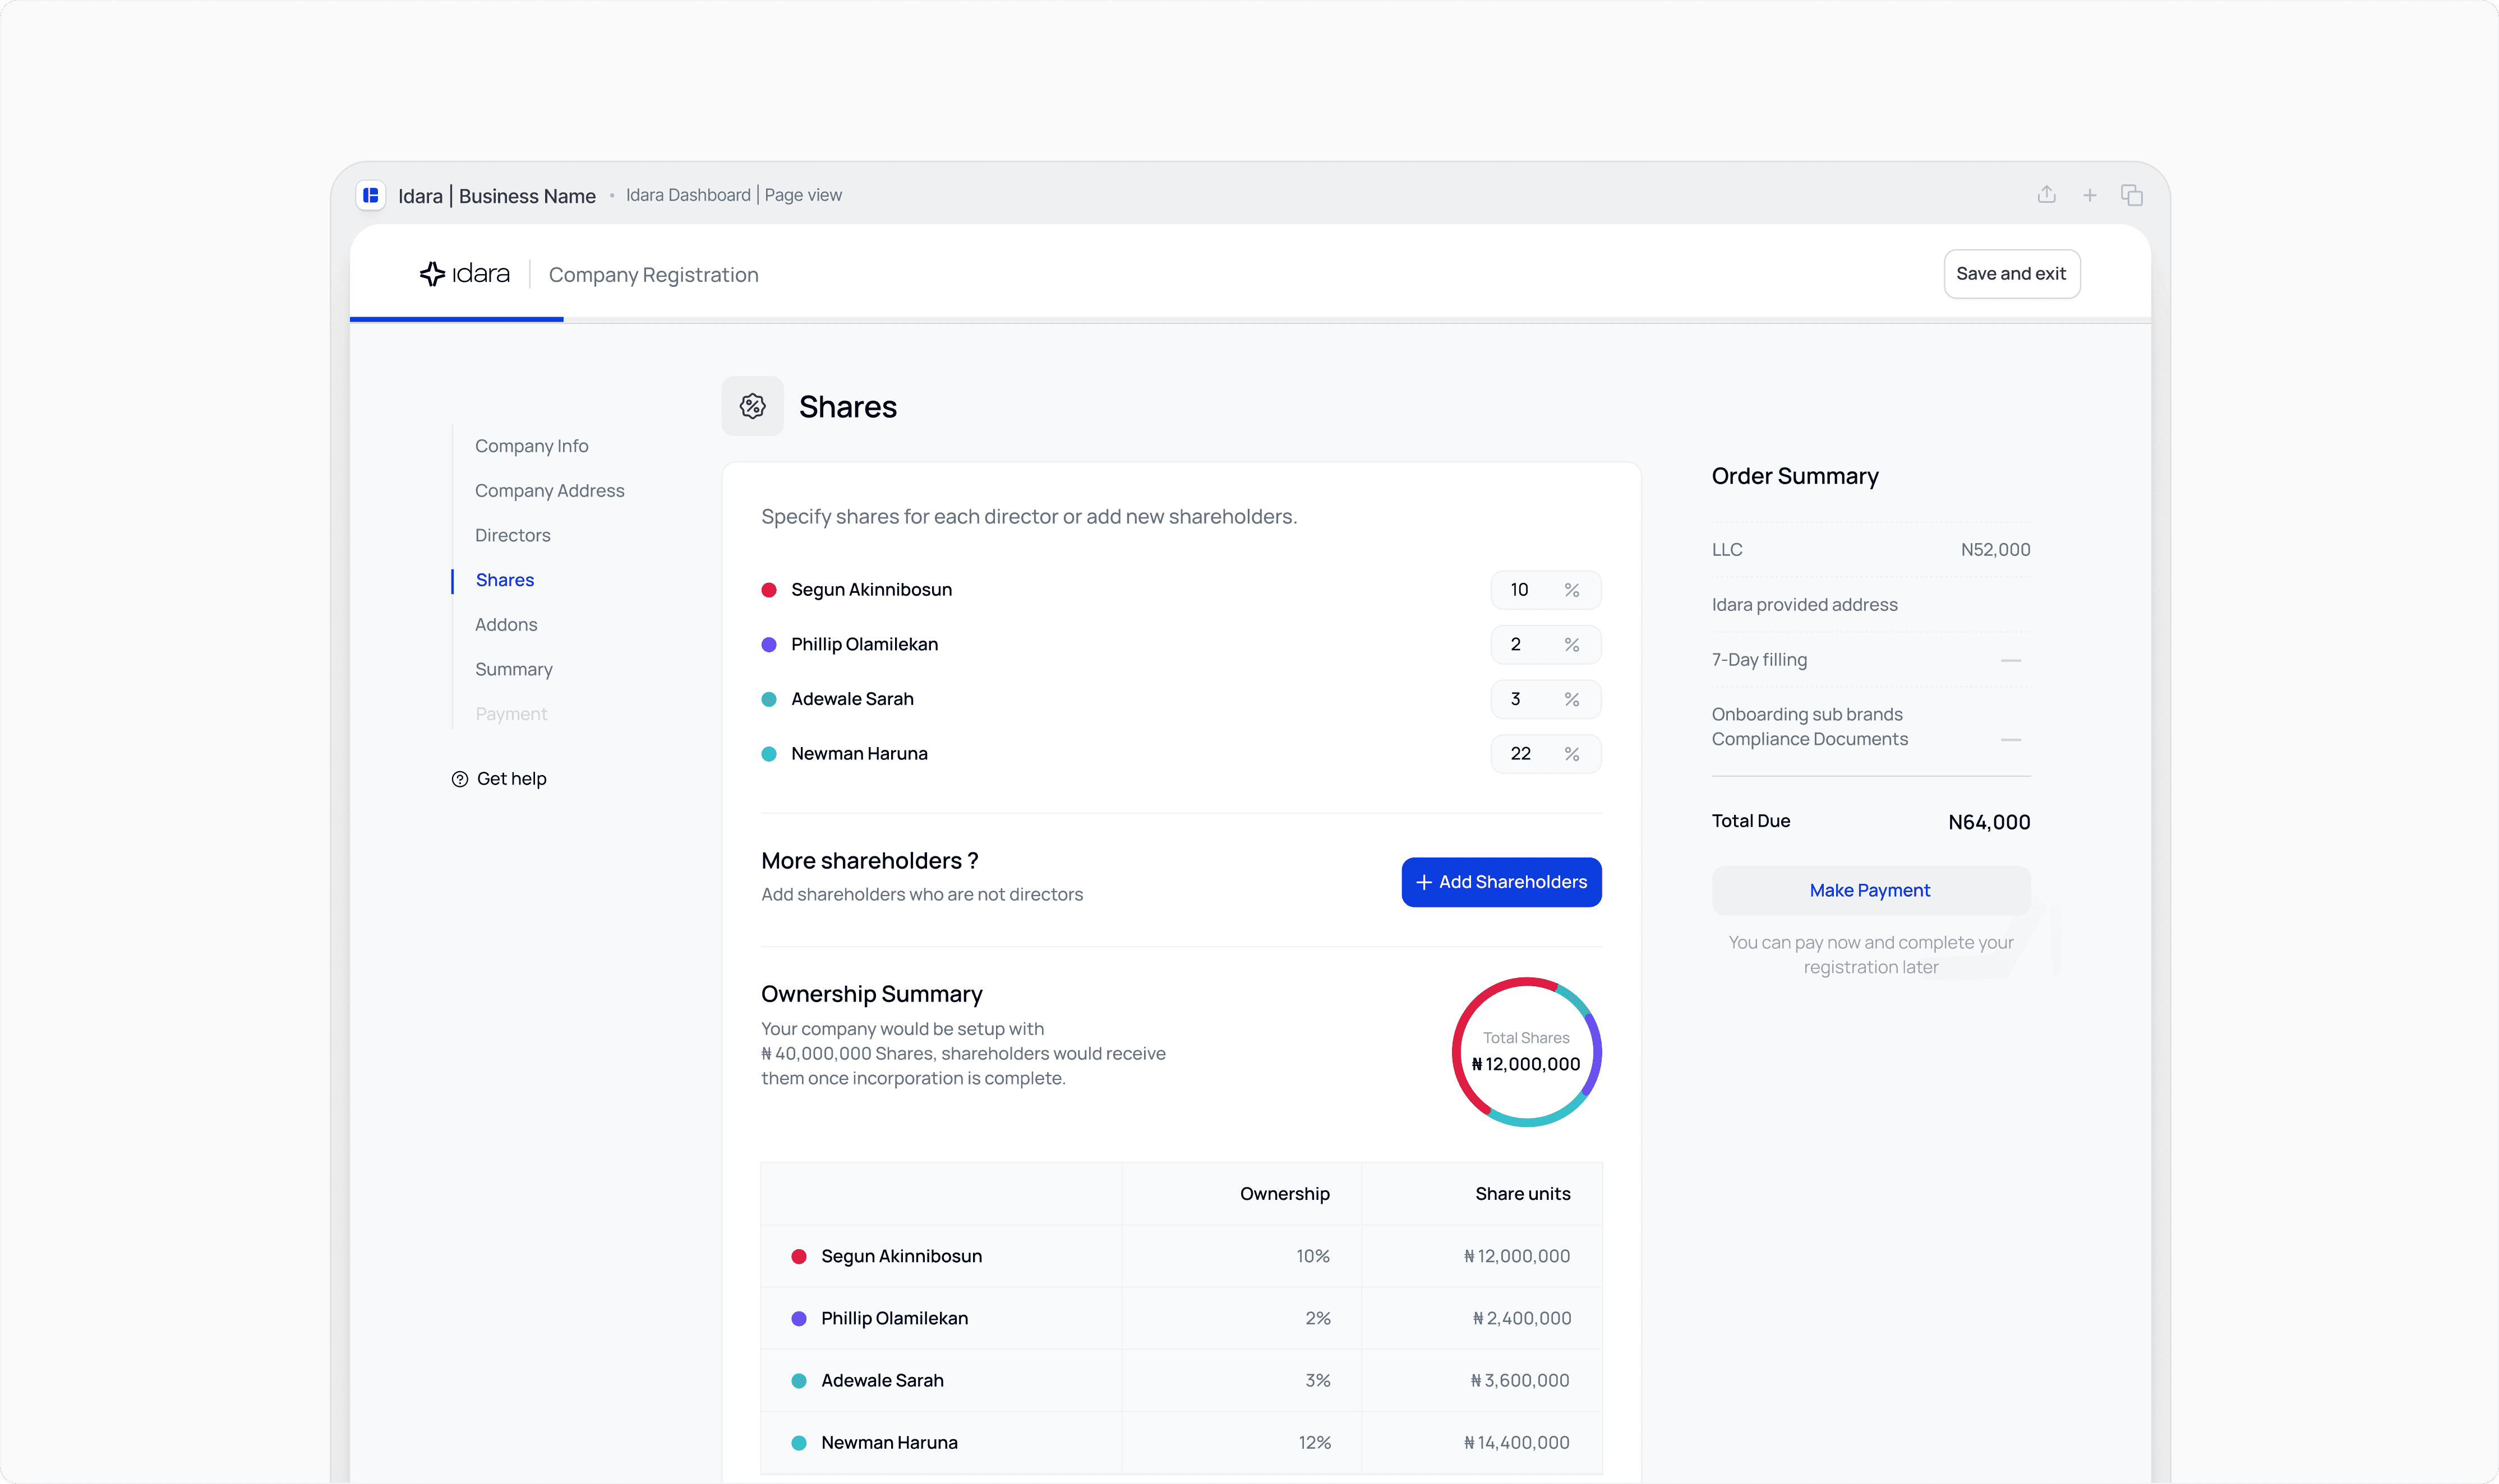Click plus icon on Add Shareholders button

[1423, 882]
